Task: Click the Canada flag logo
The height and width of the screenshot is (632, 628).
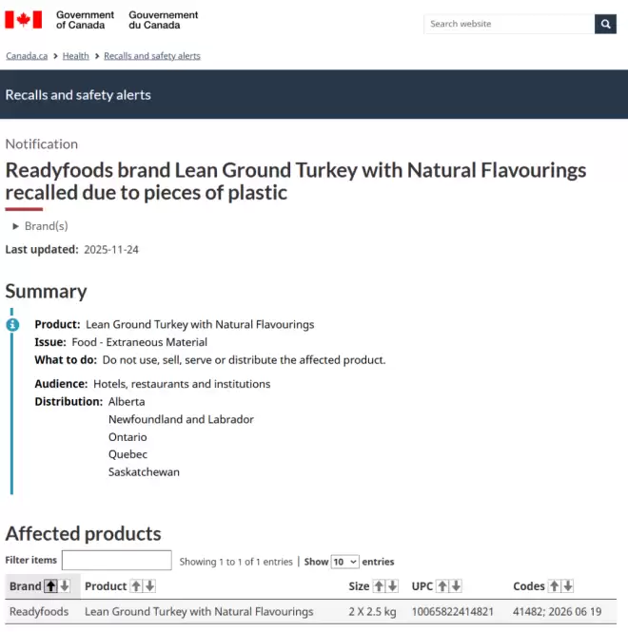Action: [x=24, y=20]
